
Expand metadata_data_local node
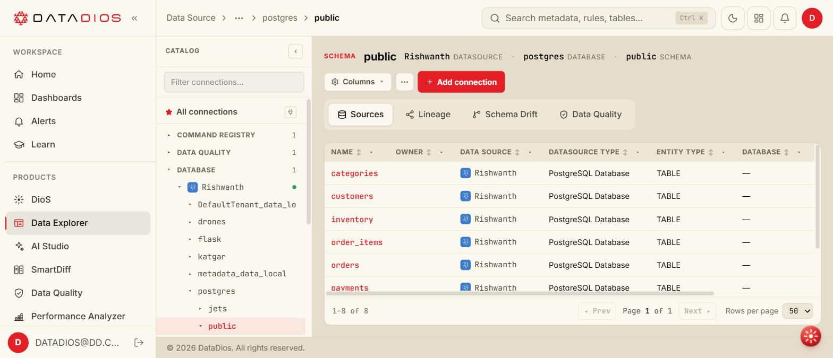pos(190,274)
